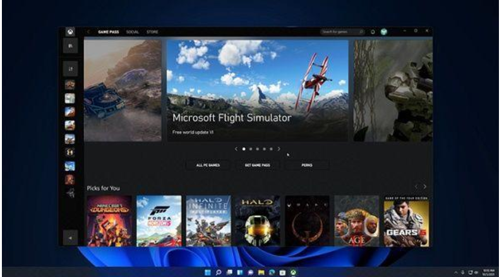Open the Minecraft Dungeons game tile

(x=109, y=220)
